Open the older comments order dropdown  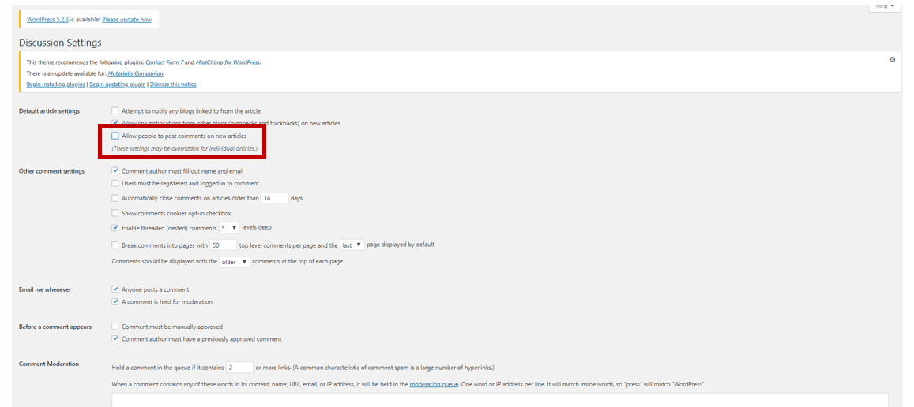235,262
